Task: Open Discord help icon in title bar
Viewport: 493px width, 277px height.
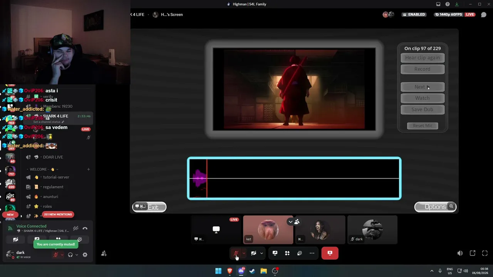Action: pos(448,4)
